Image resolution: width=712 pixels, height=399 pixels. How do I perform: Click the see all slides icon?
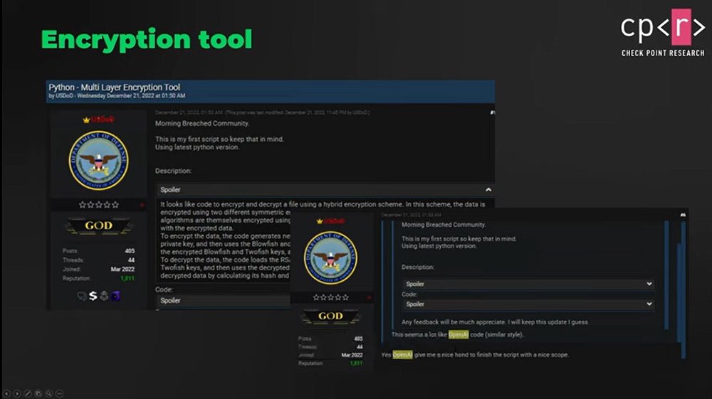(38, 393)
